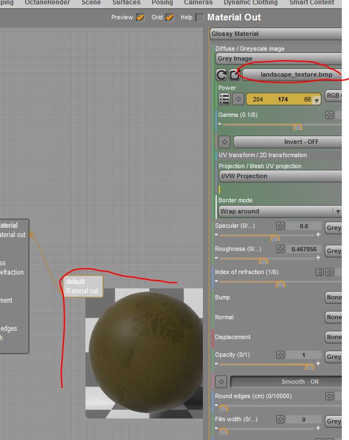Click the Opacity Grey button

(334, 357)
